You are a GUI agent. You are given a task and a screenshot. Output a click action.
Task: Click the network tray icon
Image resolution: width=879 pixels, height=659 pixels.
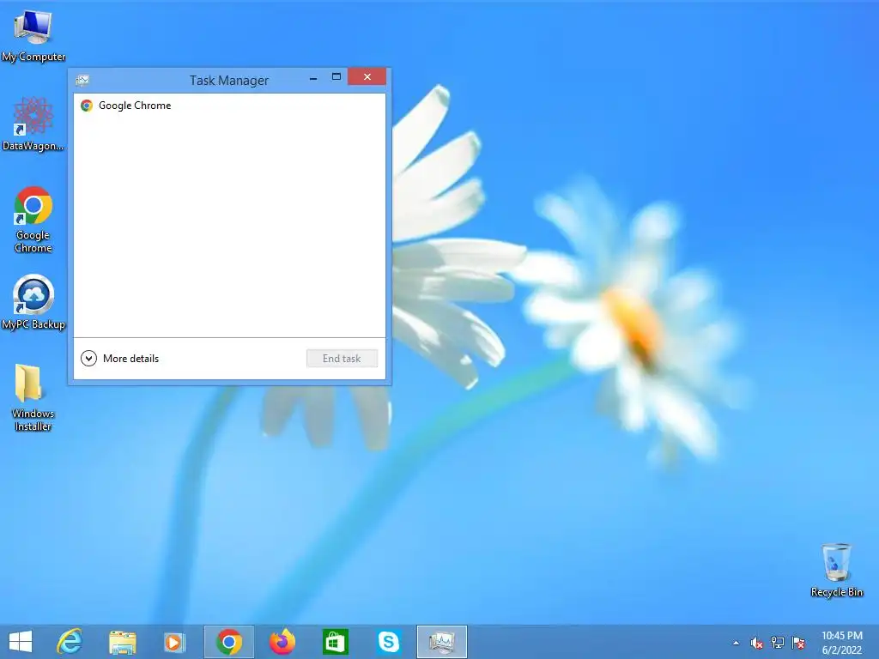pos(778,643)
